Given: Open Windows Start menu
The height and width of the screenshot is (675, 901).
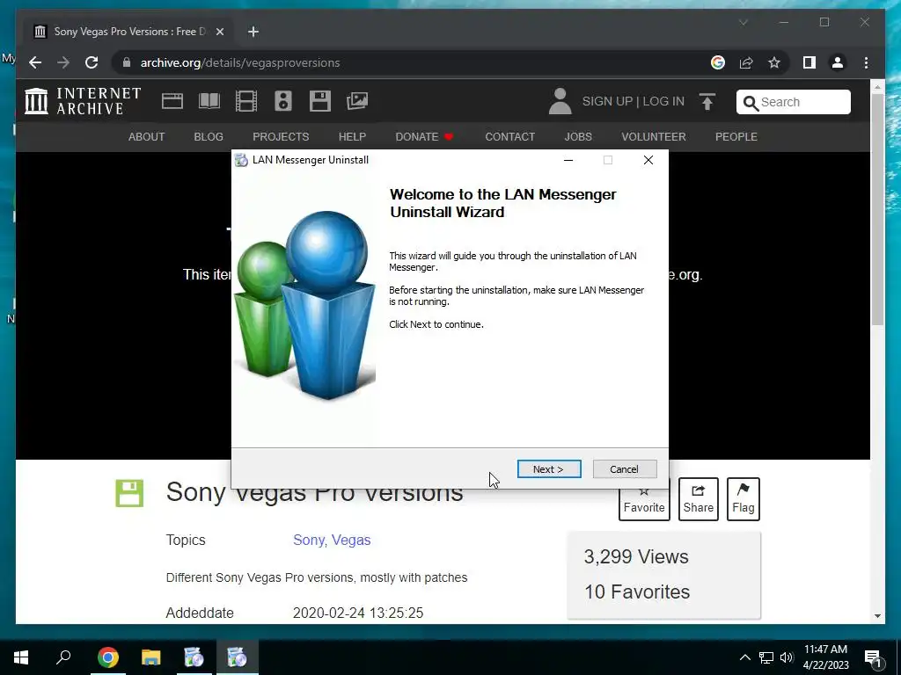Looking at the screenshot, I should tap(21, 657).
